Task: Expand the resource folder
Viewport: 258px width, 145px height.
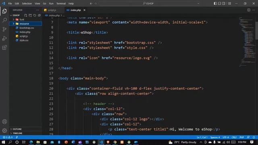Action: pyautogui.click(x=13, y=24)
